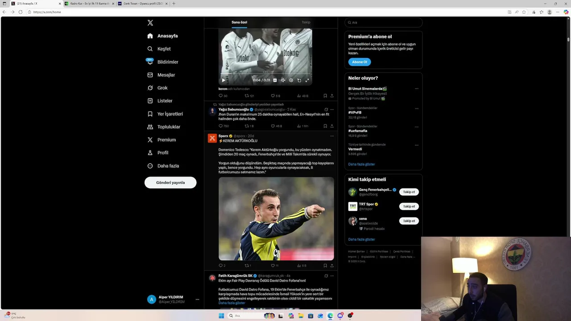Open Grok from the sidebar
Viewport: 571px width, 321px height.
(157, 88)
